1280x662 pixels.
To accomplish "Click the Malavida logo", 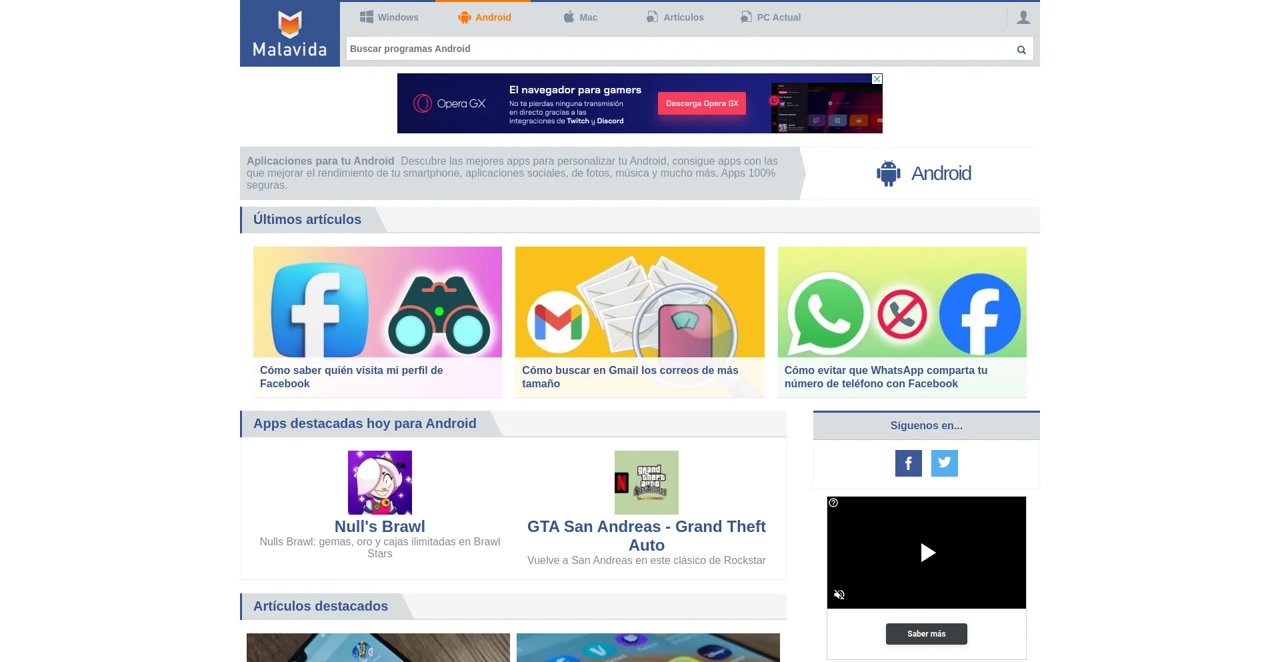I will pyautogui.click(x=290, y=33).
